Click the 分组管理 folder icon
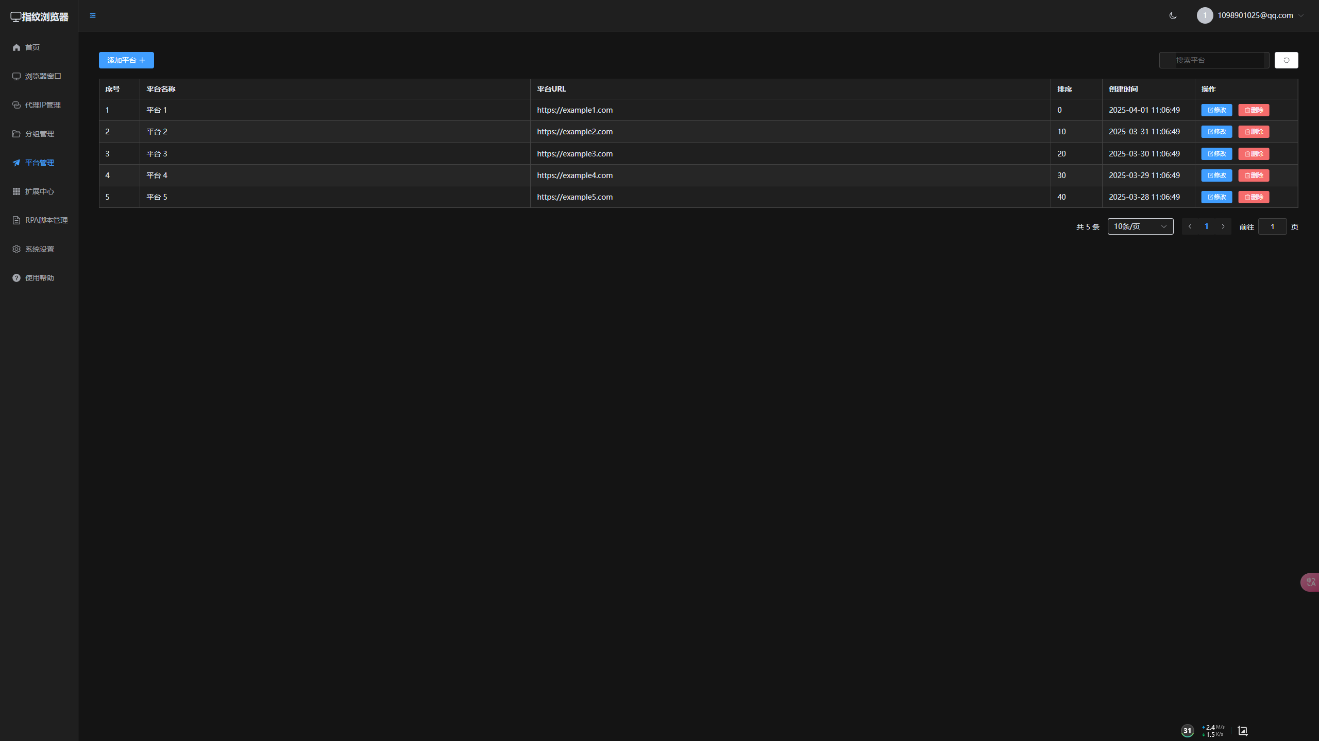The image size is (1319, 741). pyautogui.click(x=16, y=134)
